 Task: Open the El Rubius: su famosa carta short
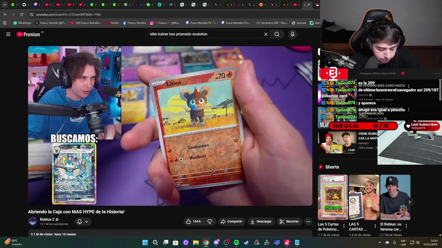coord(395,197)
